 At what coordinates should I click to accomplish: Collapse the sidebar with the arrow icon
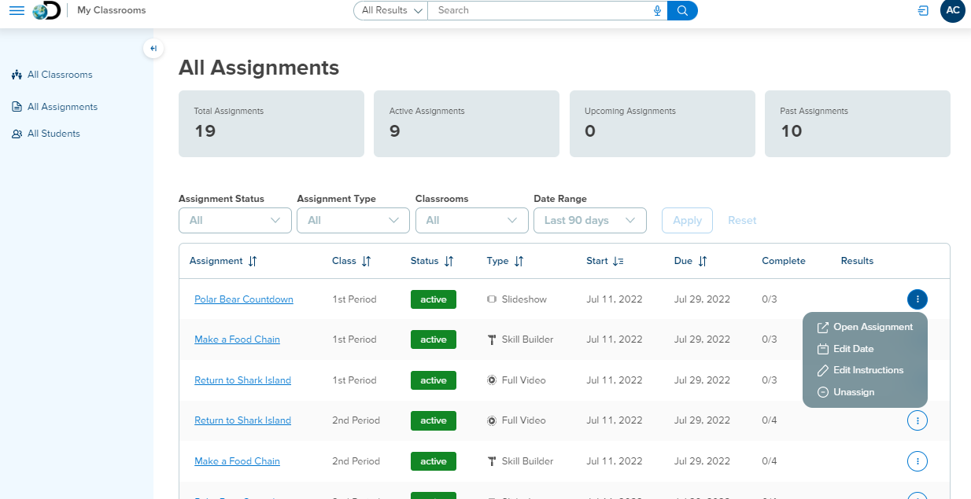(153, 48)
